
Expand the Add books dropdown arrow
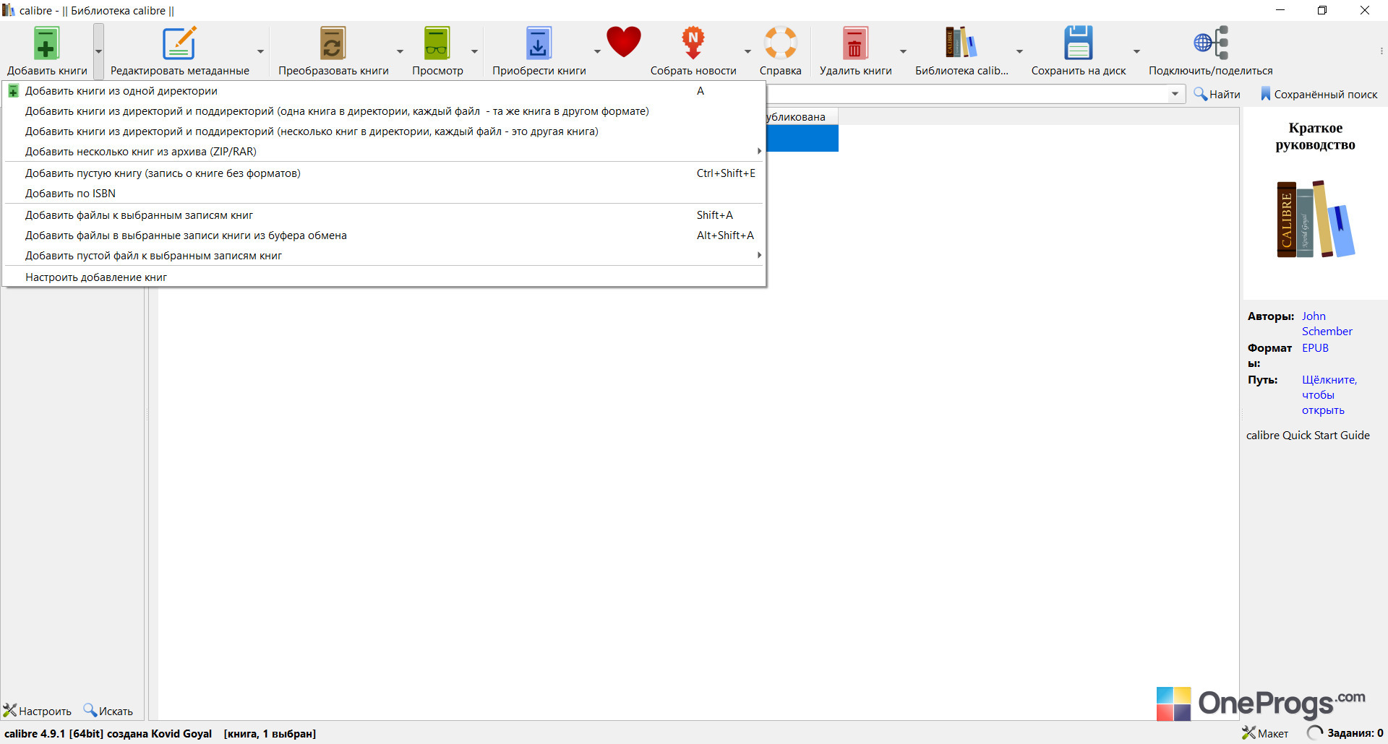99,51
